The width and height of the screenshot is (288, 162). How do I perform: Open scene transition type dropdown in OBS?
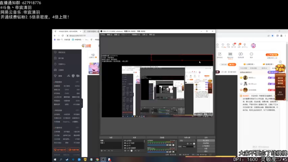(187, 141)
